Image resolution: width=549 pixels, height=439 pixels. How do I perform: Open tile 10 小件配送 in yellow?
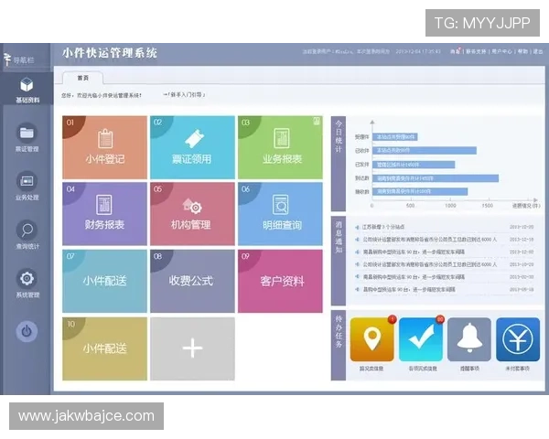104,348
